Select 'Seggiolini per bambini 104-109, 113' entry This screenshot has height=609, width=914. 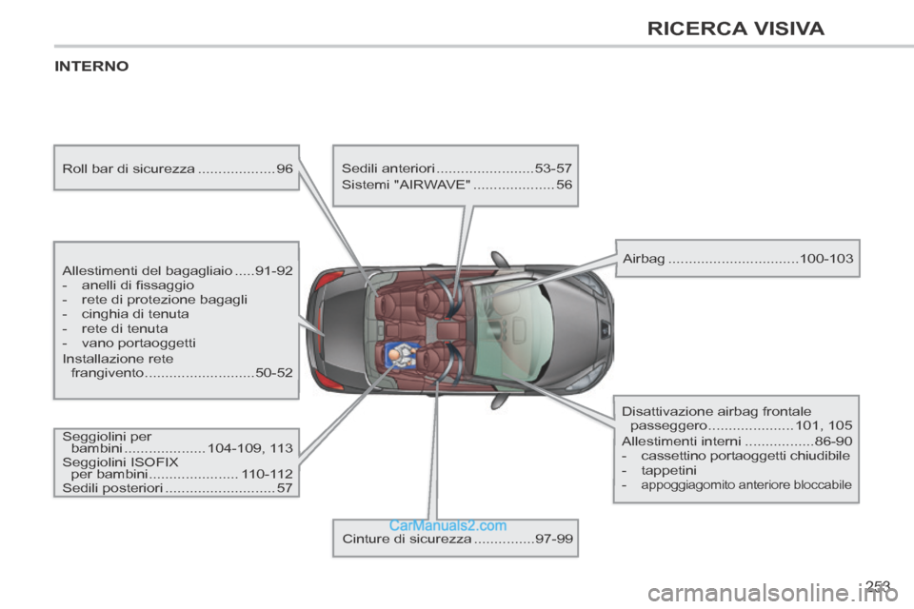pyautogui.click(x=178, y=442)
